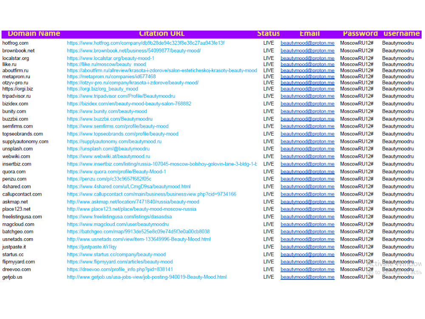425x319 pixels.
Task: Open the place123.net place link
Action: coord(131,209)
